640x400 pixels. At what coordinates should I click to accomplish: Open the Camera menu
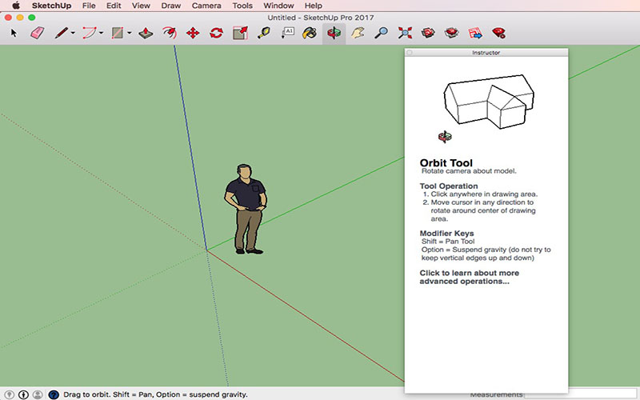[x=206, y=6]
